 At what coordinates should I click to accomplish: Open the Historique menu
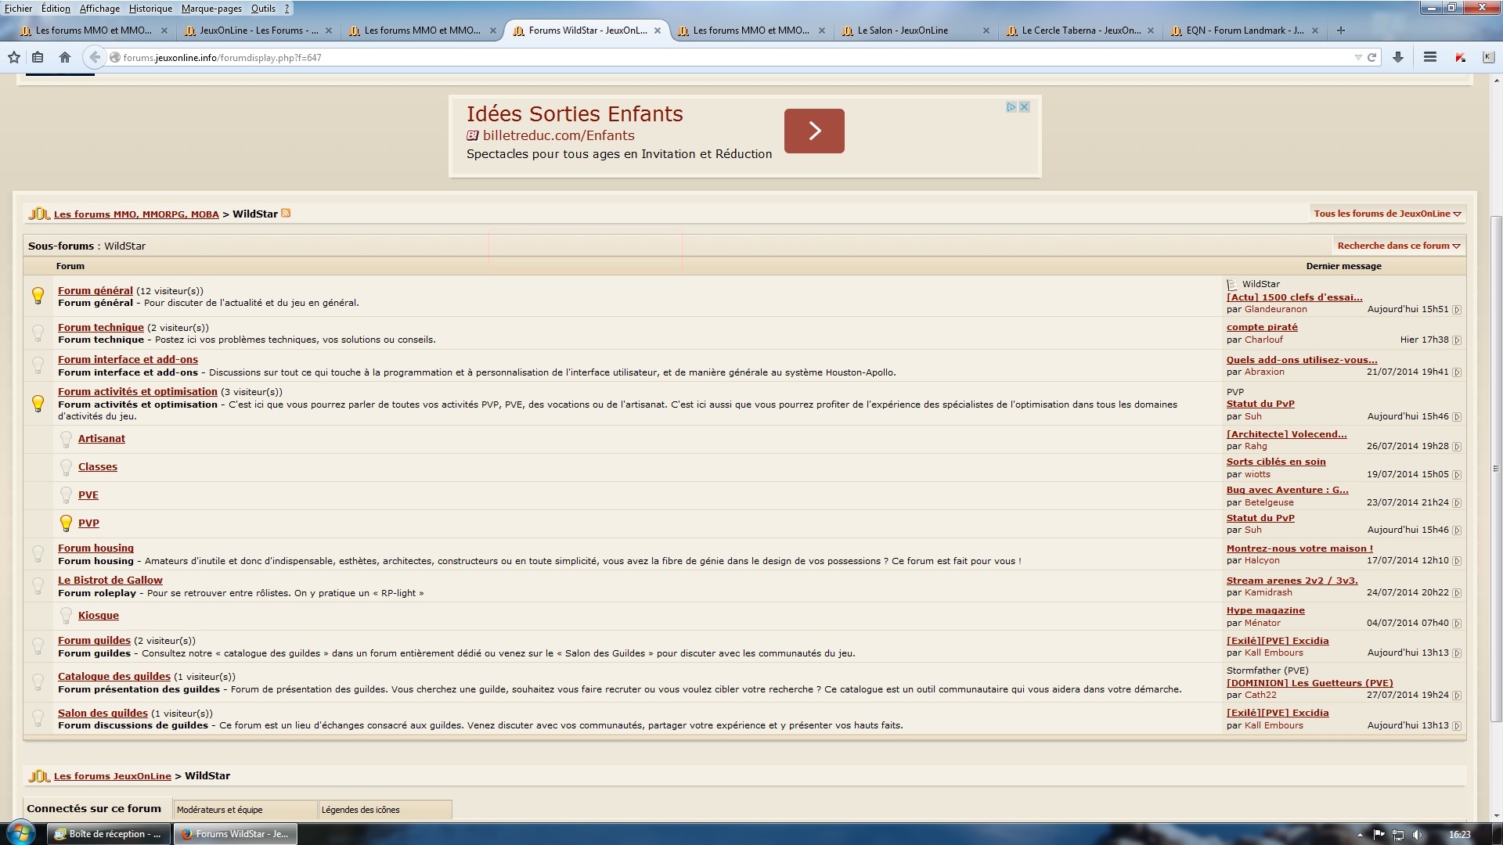pos(150,9)
